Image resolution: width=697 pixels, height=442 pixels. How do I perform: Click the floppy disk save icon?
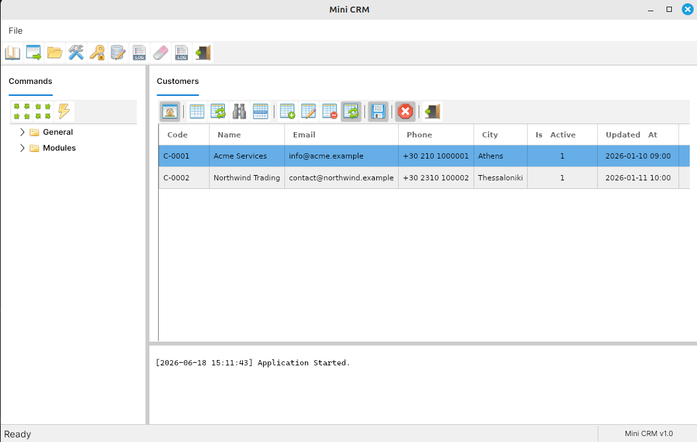(x=378, y=112)
